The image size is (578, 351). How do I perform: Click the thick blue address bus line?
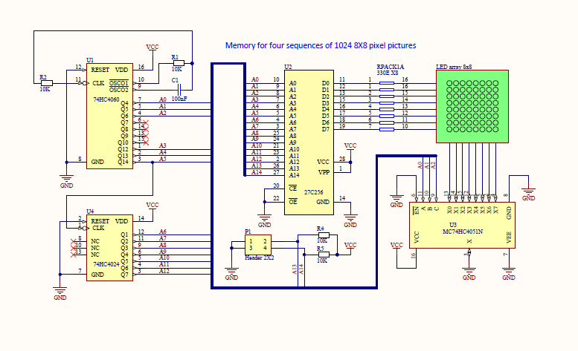(x=212, y=176)
